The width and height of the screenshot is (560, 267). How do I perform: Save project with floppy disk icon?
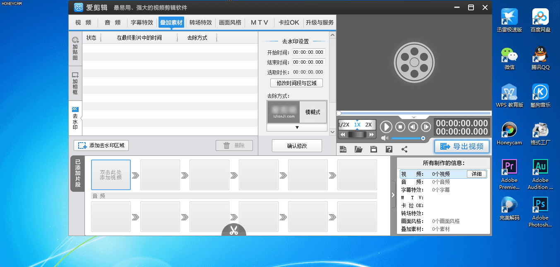[373, 149]
